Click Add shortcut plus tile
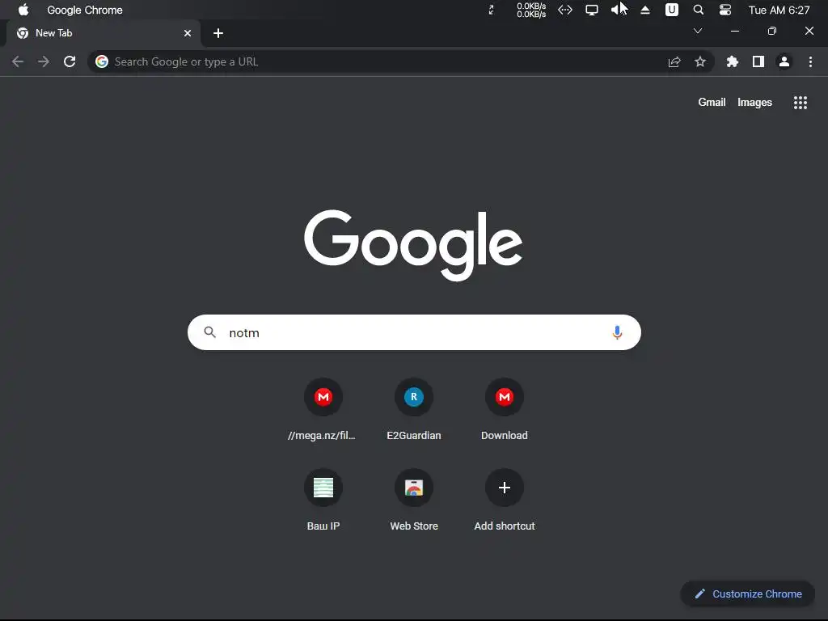Viewport: 828px width, 621px height. 505,501
